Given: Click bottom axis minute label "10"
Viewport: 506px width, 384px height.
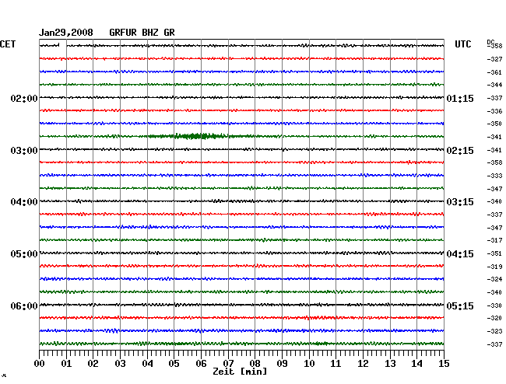Looking at the screenshot, I should tap(309, 364).
